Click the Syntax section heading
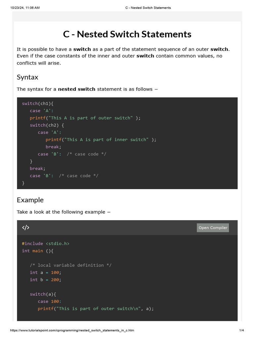254x338 pixels. (27, 77)
